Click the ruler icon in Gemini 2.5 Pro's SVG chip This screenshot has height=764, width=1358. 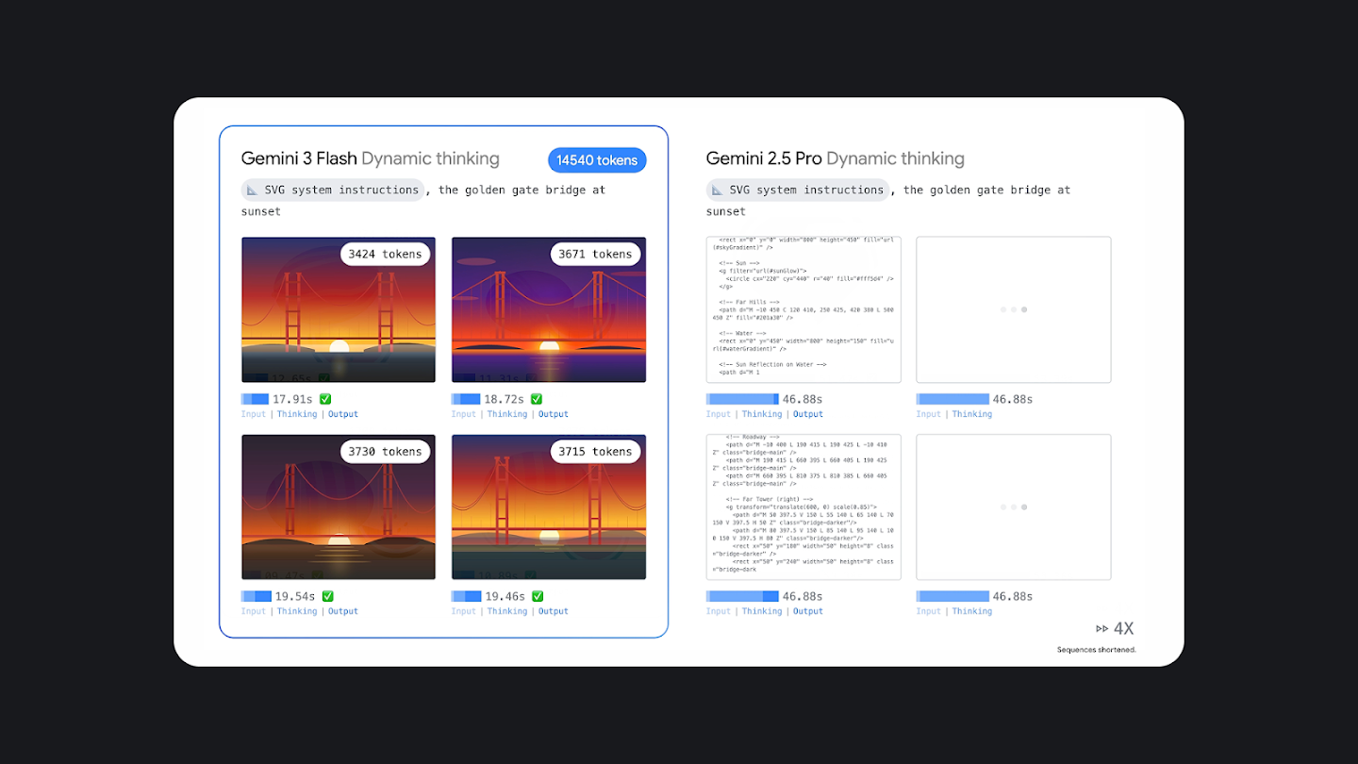718,191
